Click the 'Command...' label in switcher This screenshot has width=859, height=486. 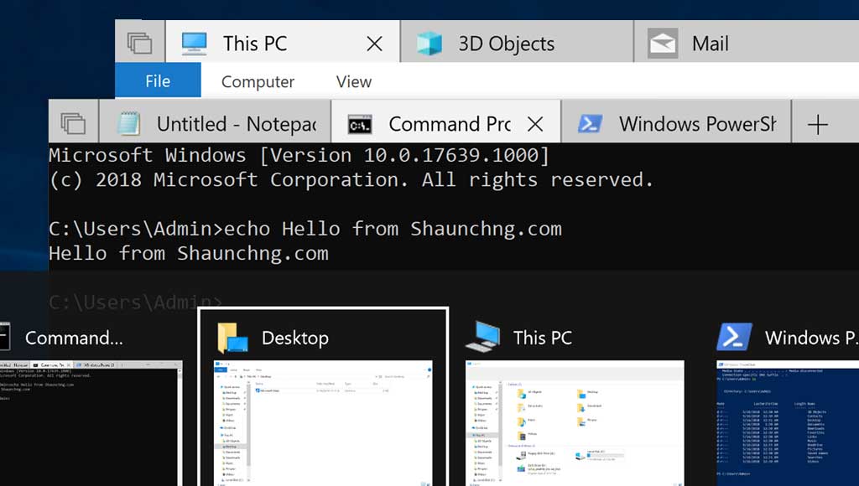tap(74, 339)
